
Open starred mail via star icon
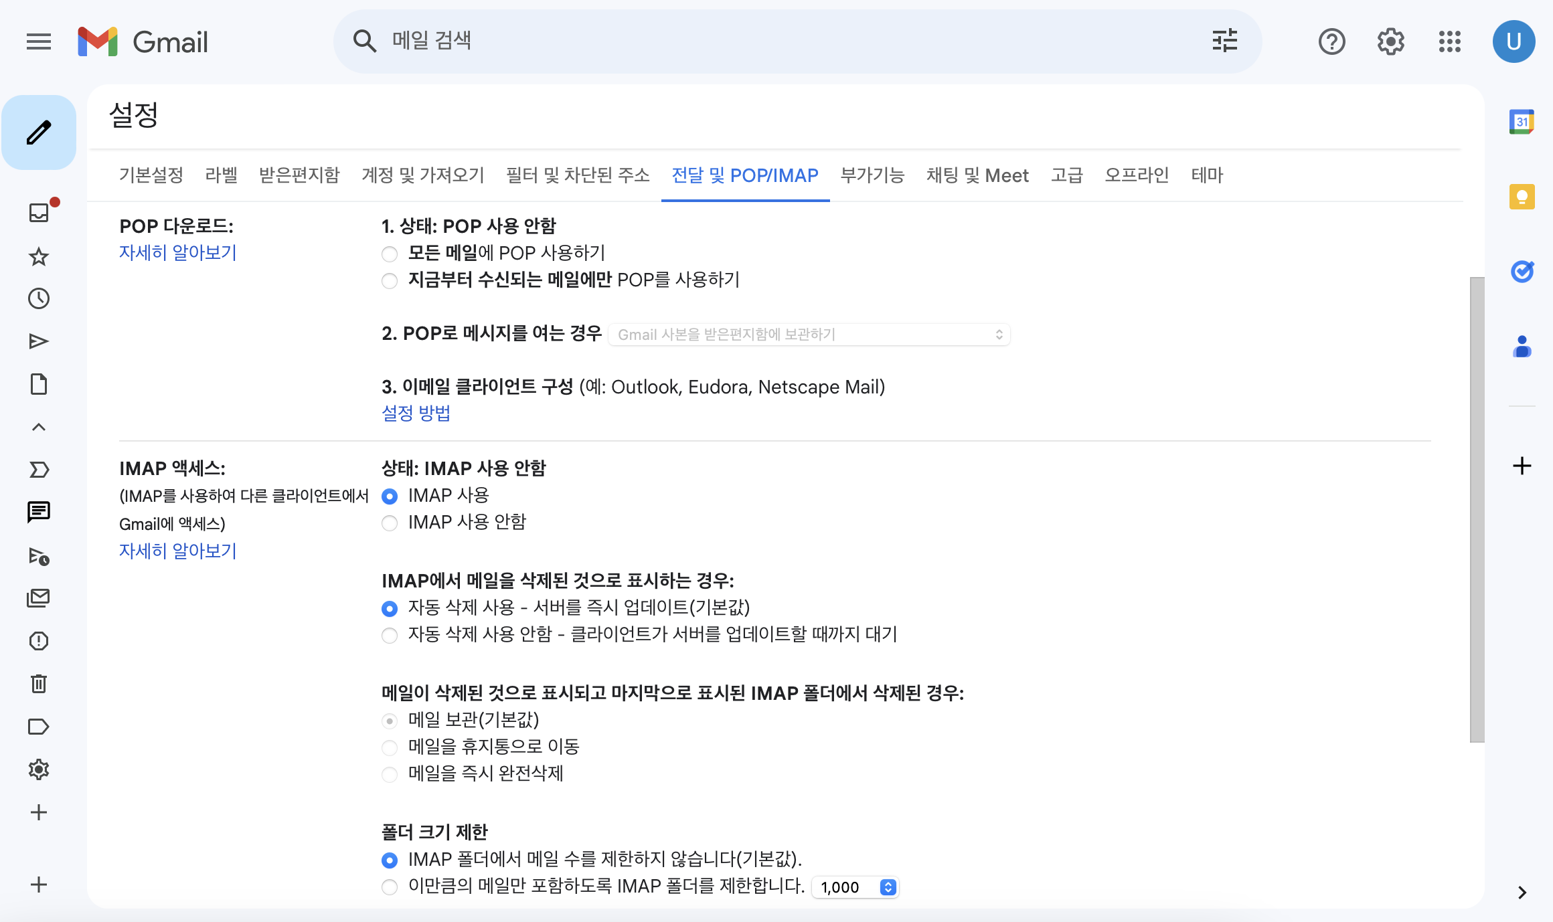tap(39, 256)
